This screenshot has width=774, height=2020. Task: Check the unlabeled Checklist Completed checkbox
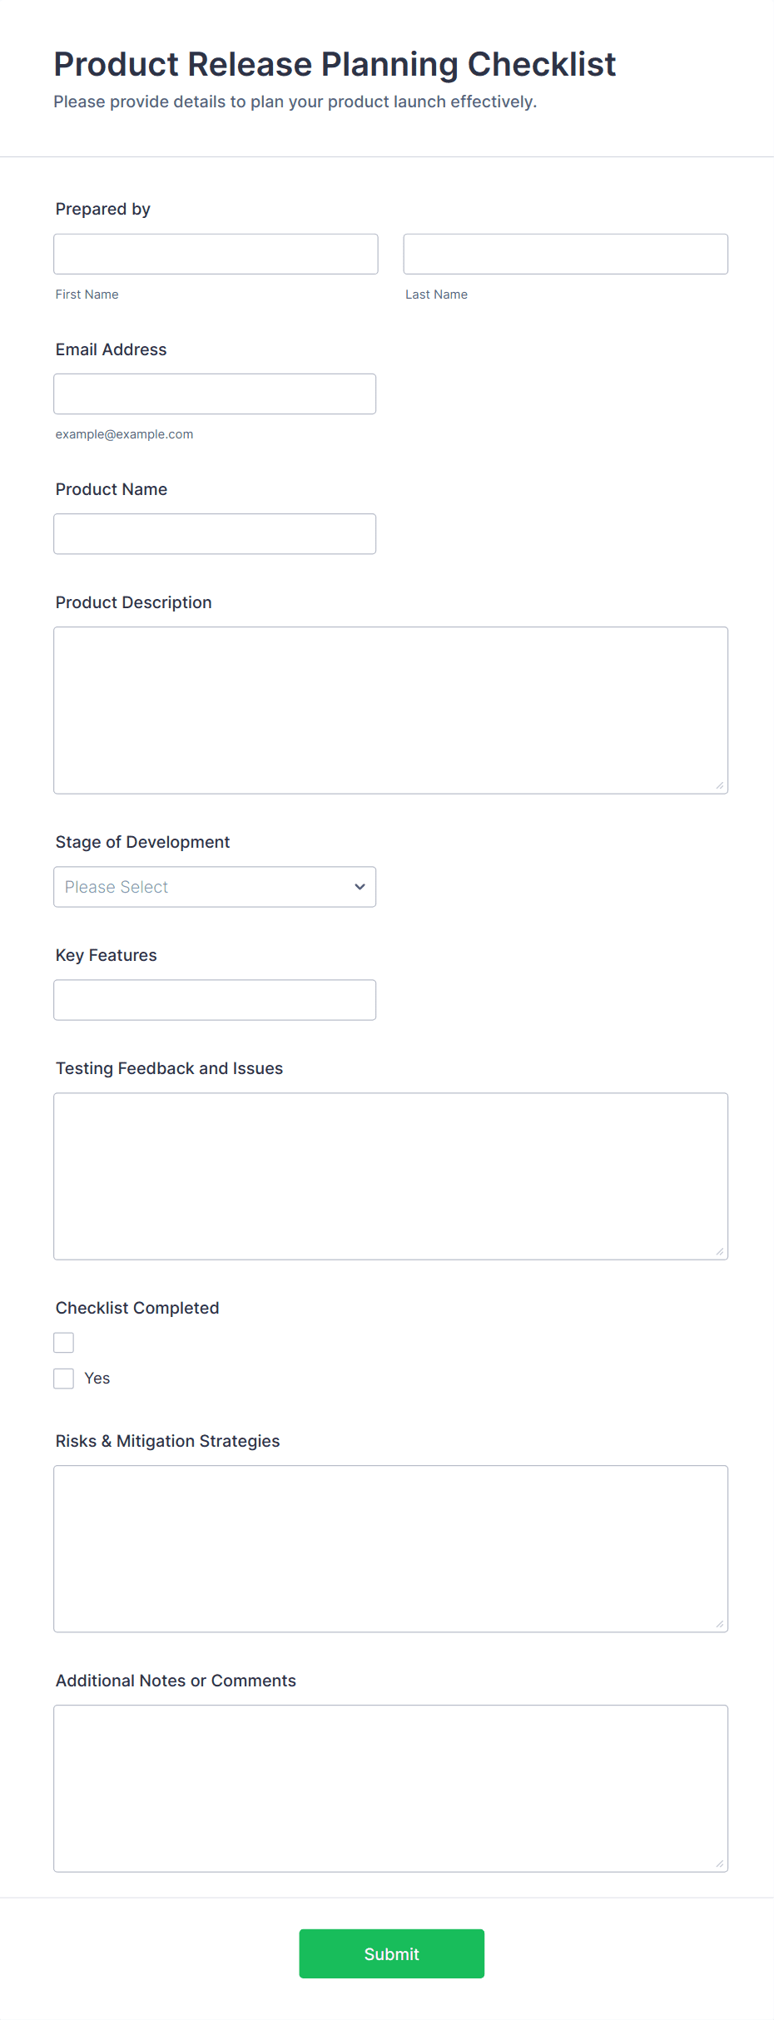coord(64,1342)
